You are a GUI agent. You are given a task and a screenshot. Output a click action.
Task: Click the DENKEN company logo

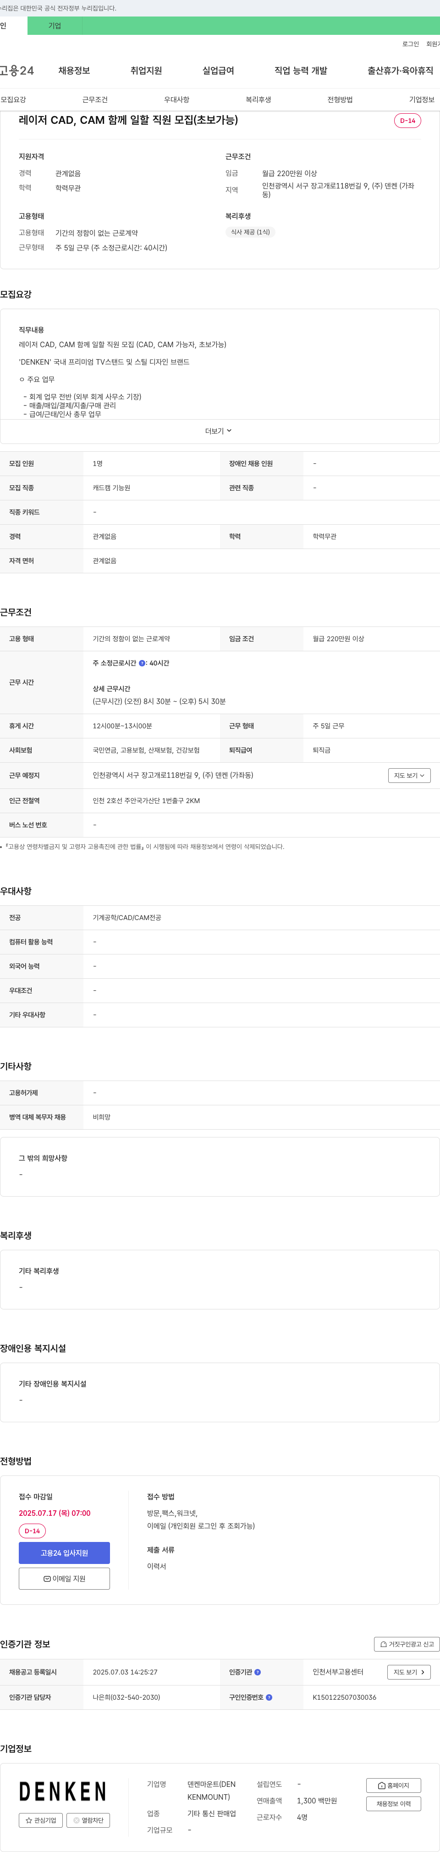pos(62,1791)
